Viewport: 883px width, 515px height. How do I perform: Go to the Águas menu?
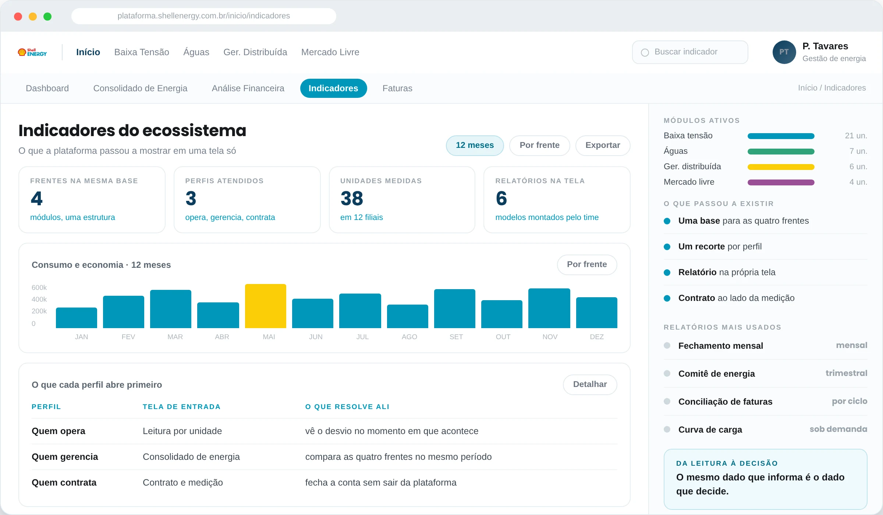[x=196, y=52]
